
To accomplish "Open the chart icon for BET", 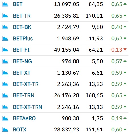I will click(5, 4).
